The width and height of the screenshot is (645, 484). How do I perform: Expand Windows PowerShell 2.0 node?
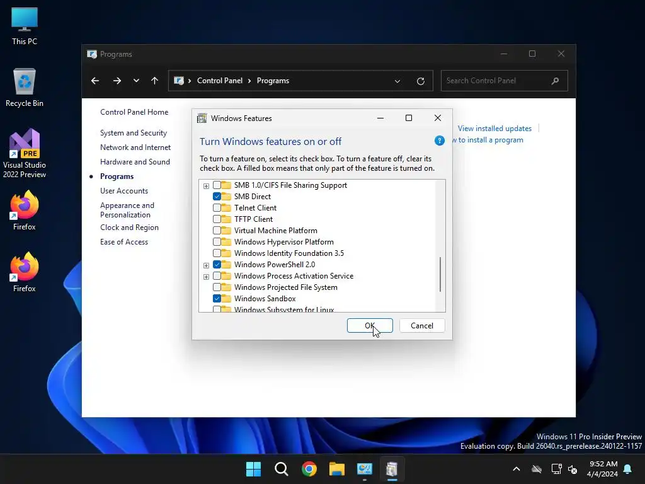tap(206, 265)
